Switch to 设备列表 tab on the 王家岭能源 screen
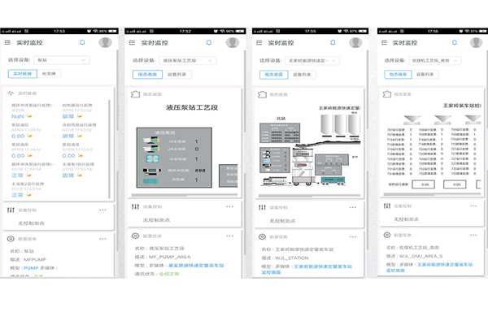The image size is (488, 325). (x=304, y=74)
